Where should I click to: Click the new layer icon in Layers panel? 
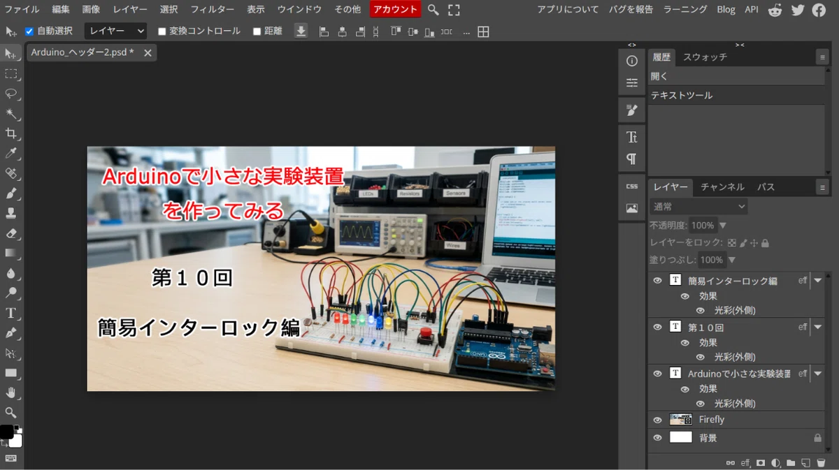(x=805, y=462)
